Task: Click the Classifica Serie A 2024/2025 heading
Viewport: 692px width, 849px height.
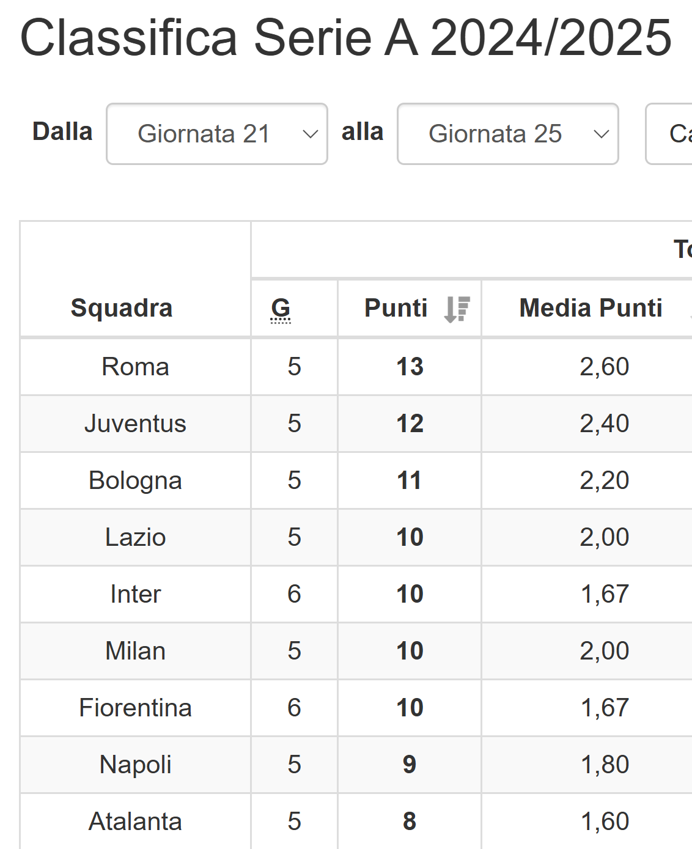Action: click(346, 37)
